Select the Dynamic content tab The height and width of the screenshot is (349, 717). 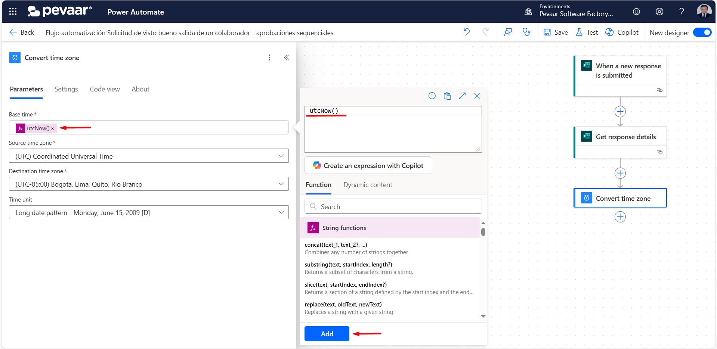pyautogui.click(x=368, y=185)
